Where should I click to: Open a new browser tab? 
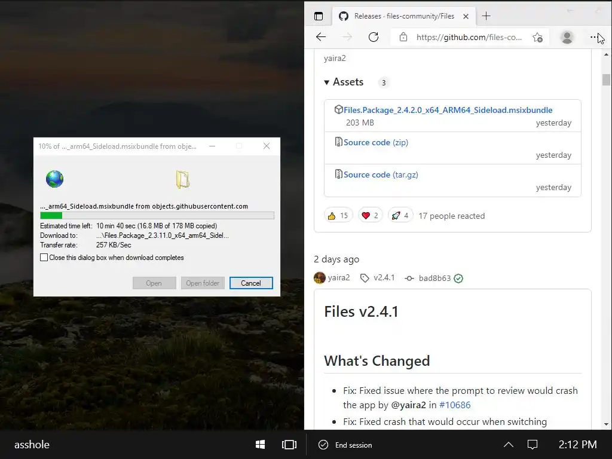click(x=486, y=16)
